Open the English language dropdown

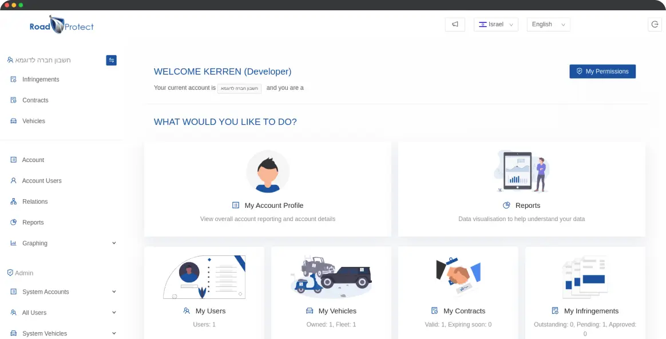coord(548,25)
